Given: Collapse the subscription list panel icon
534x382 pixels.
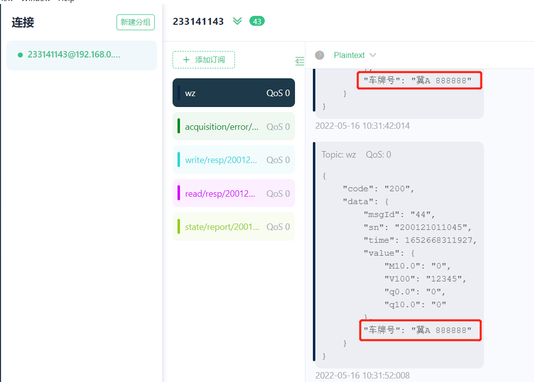Looking at the screenshot, I should click(299, 61).
